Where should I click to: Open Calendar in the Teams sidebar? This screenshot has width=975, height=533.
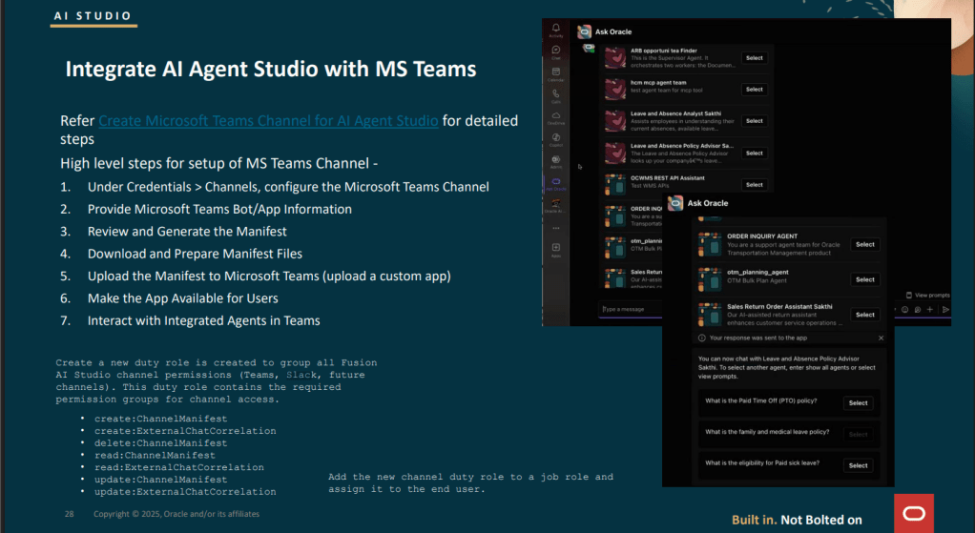[555, 73]
